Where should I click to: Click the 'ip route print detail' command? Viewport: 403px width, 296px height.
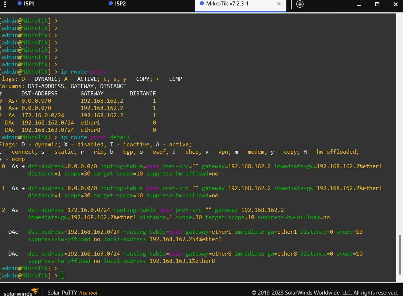coord(95,137)
